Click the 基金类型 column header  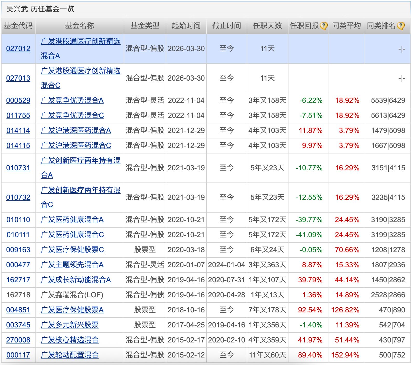click(x=145, y=26)
